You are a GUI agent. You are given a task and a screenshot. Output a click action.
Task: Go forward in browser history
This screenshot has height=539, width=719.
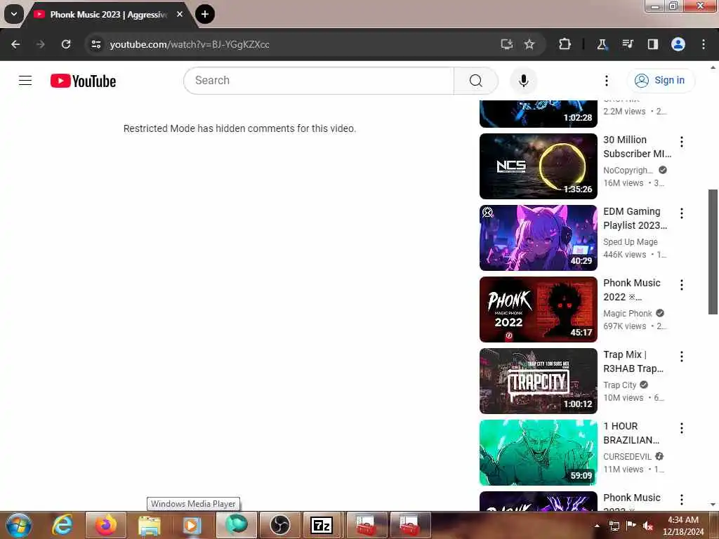[x=40, y=44]
